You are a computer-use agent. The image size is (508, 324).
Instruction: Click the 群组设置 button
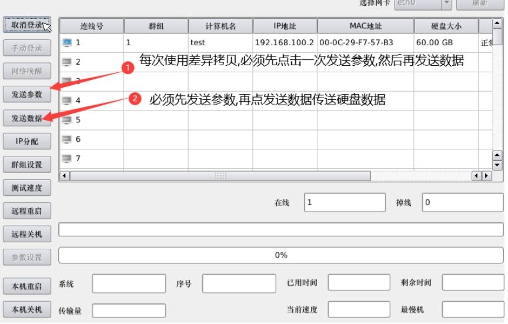click(26, 165)
